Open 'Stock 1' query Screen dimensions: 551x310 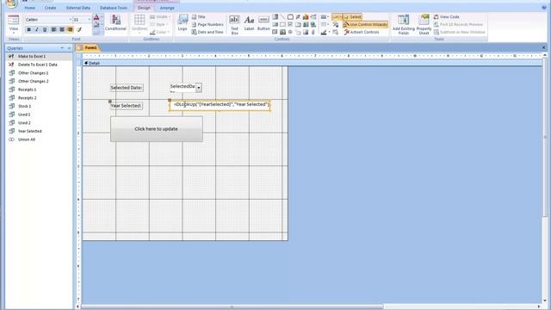point(25,106)
